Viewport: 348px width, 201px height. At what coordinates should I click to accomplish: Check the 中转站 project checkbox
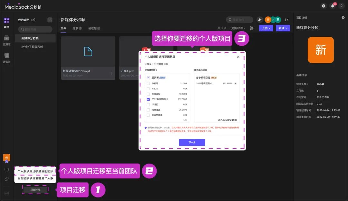148,83
